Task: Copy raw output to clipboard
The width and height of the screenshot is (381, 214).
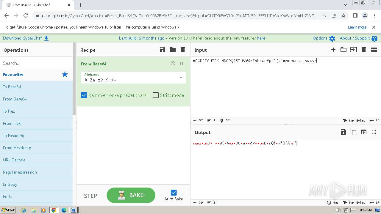Action: click(354, 132)
